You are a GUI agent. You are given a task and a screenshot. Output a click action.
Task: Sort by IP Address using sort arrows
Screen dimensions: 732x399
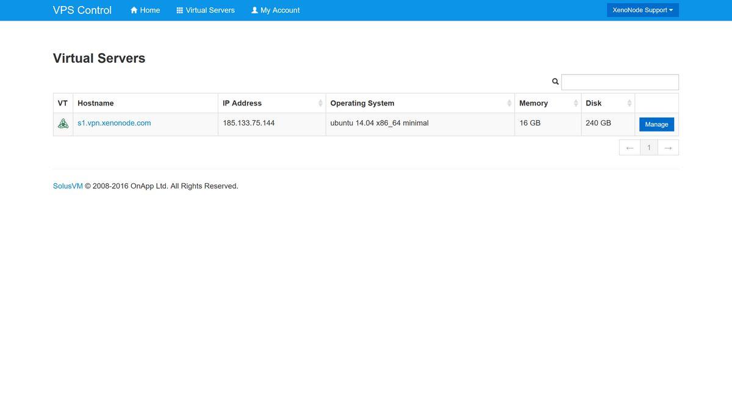(x=320, y=104)
